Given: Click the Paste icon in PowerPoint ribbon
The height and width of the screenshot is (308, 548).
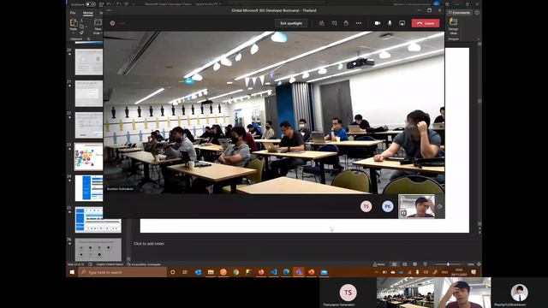Looking at the screenshot, I should coord(74,23).
